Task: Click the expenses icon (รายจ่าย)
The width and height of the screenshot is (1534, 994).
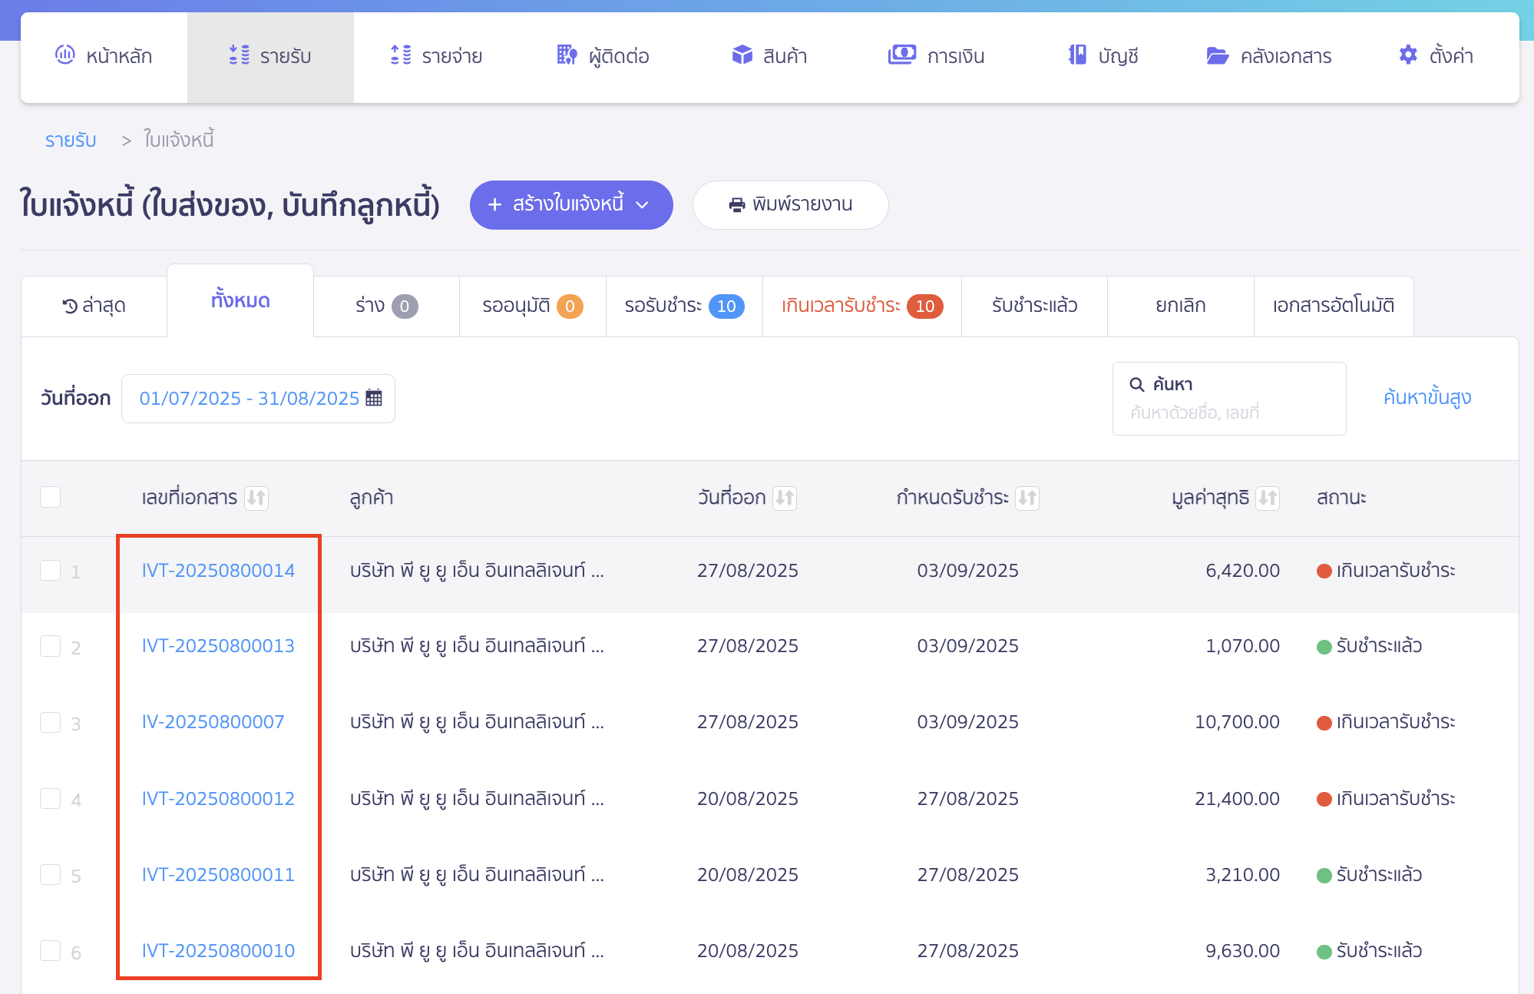Action: [x=401, y=55]
